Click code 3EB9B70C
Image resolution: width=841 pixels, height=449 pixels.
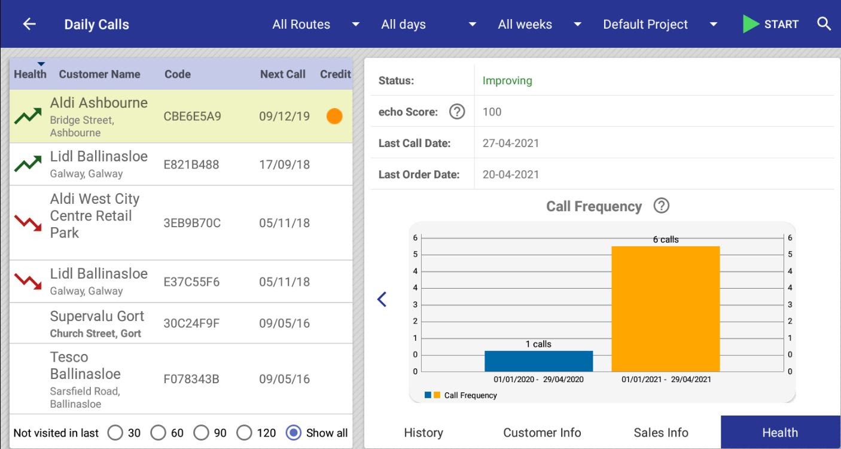tap(192, 223)
